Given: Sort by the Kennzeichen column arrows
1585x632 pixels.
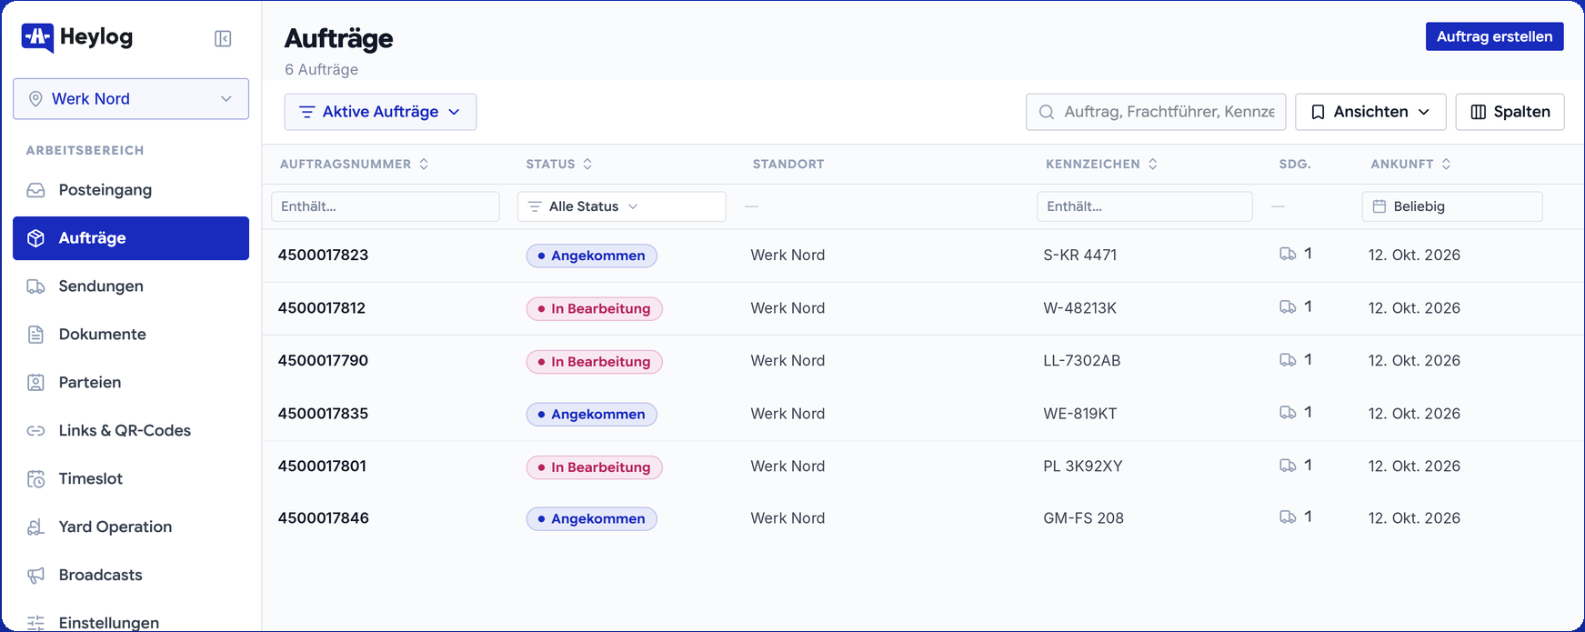Looking at the screenshot, I should (1153, 165).
